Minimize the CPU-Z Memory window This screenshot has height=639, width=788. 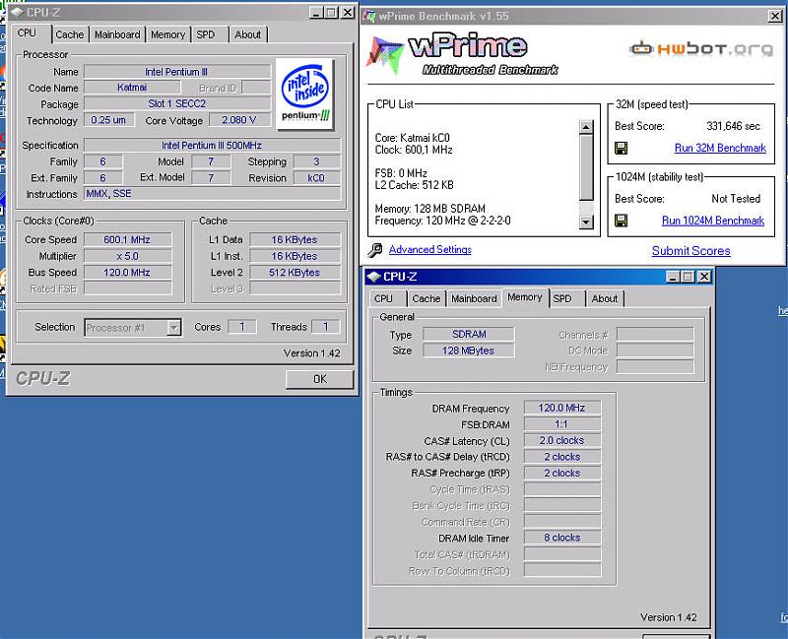coord(673,277)
